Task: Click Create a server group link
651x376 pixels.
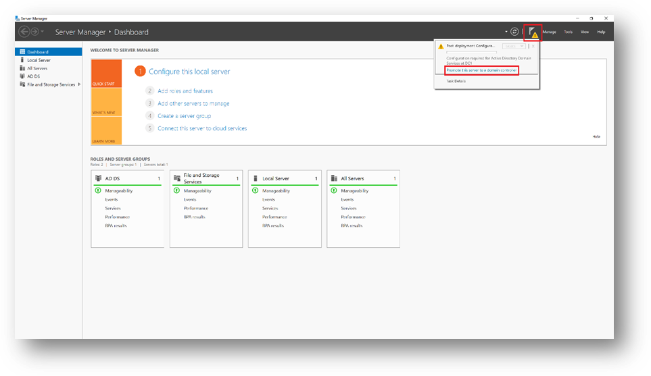Action: pos(185,115)
